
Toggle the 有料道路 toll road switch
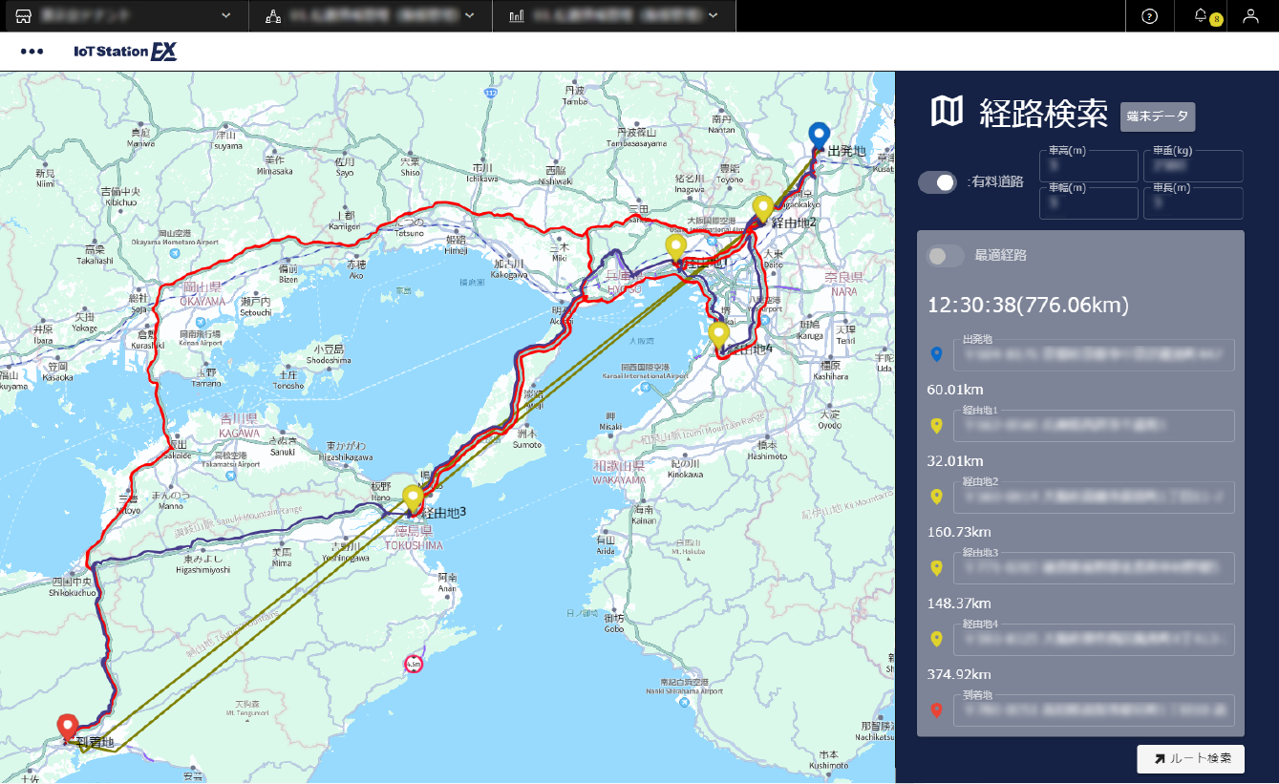click(x=938, y=182)
